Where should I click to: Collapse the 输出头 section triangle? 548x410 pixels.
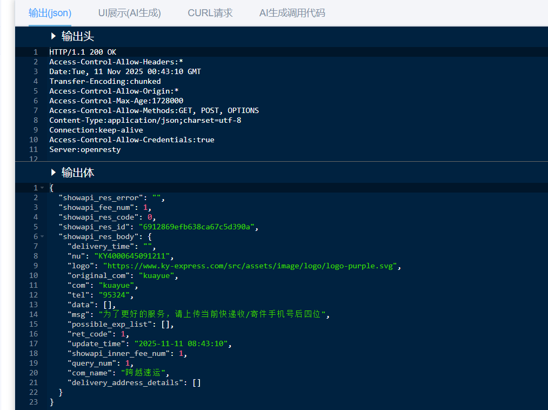point(53,36)
